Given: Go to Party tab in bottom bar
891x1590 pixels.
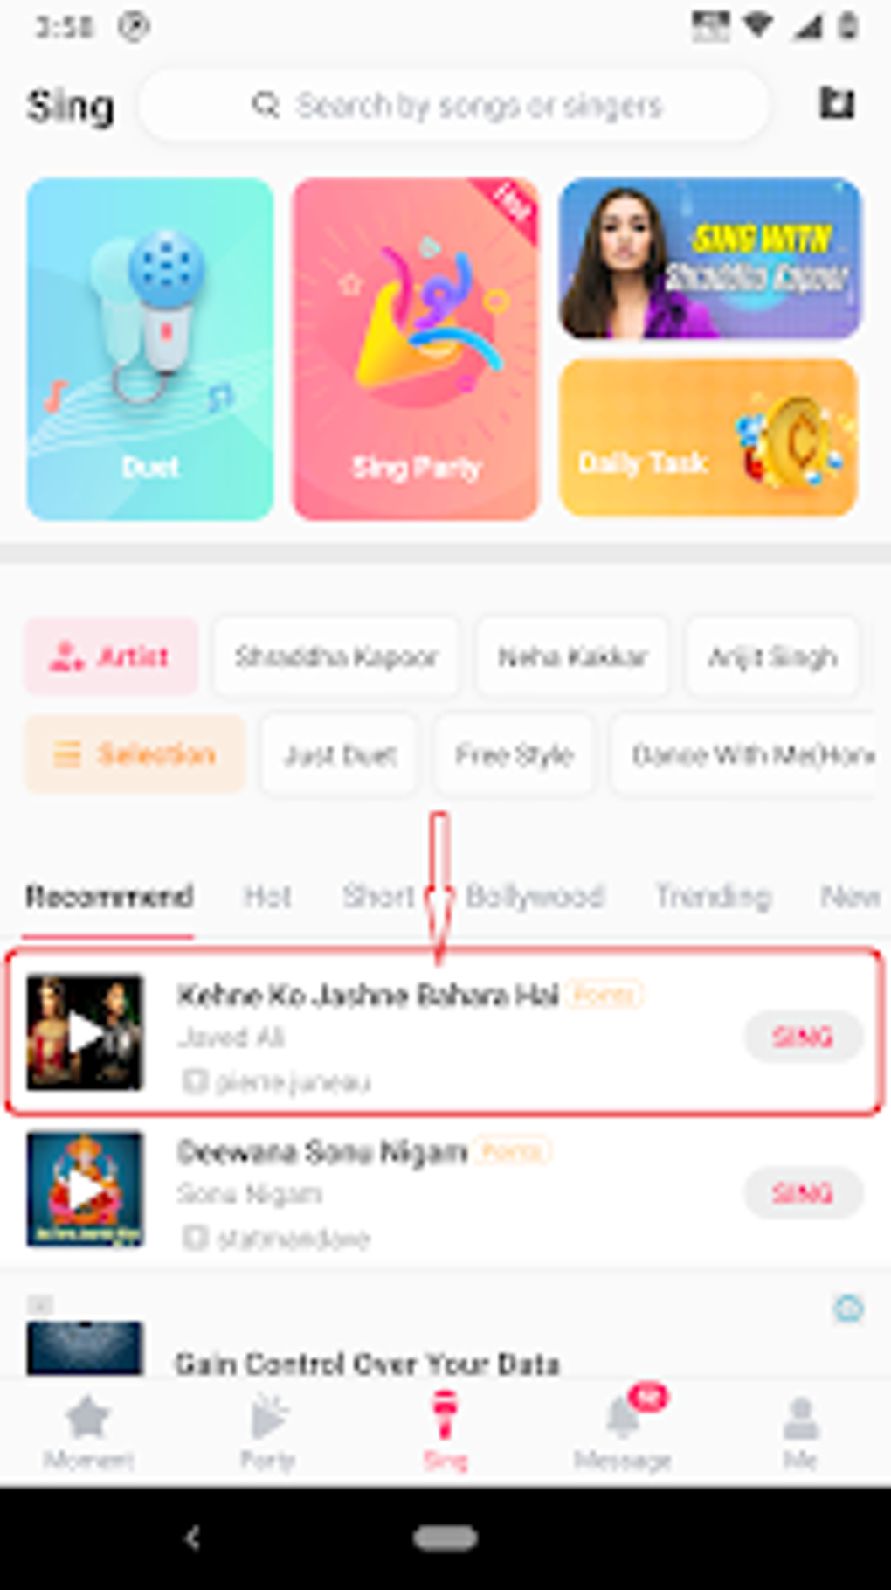Looking at the screenshot, I should point(267,1432).
